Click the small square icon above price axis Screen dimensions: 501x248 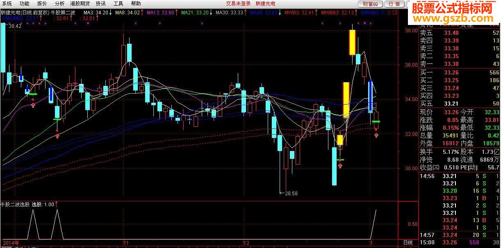pyautogui.click(x=394, y=13)
